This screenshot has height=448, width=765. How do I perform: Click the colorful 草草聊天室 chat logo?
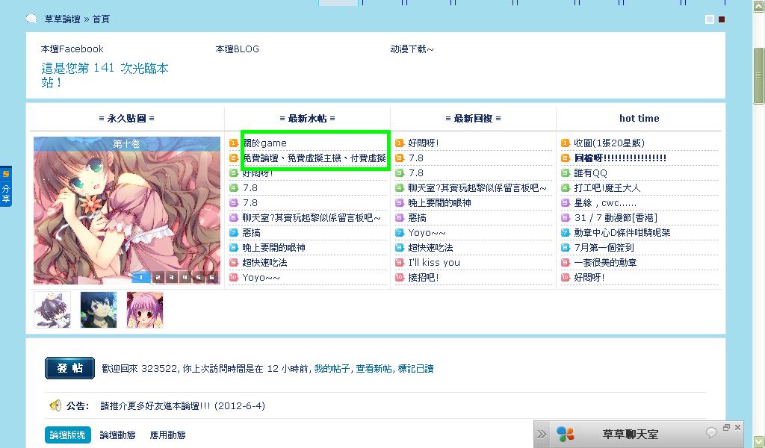pos(565,434)
